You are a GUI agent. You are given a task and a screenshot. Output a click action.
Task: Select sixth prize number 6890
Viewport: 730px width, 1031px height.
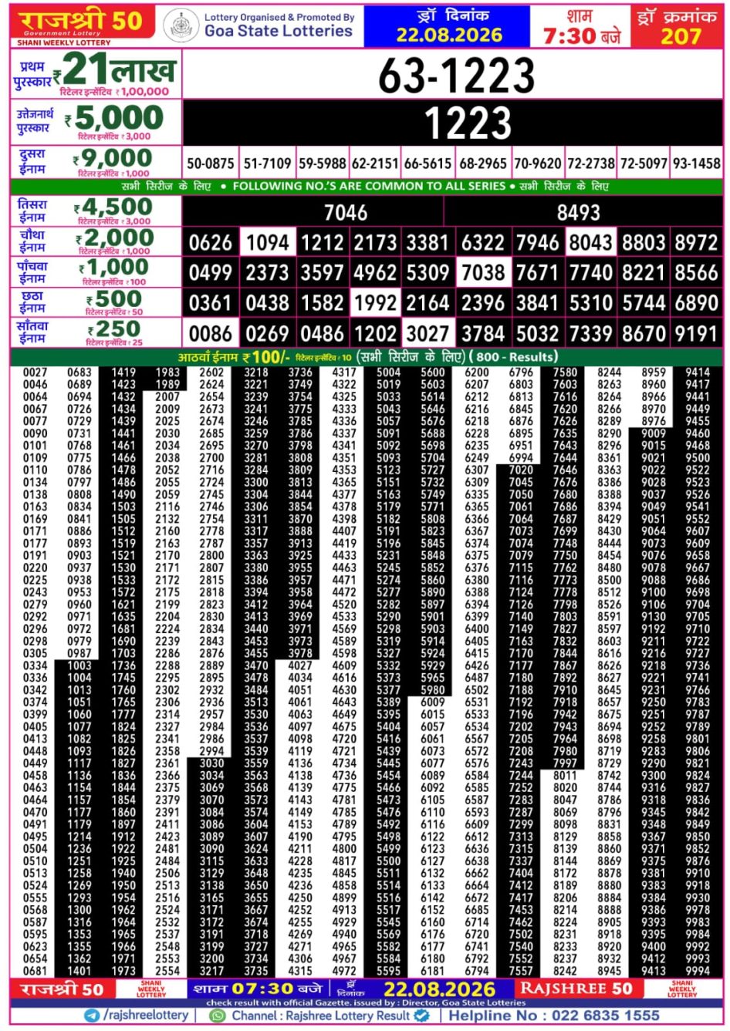(x=696, y=302)
